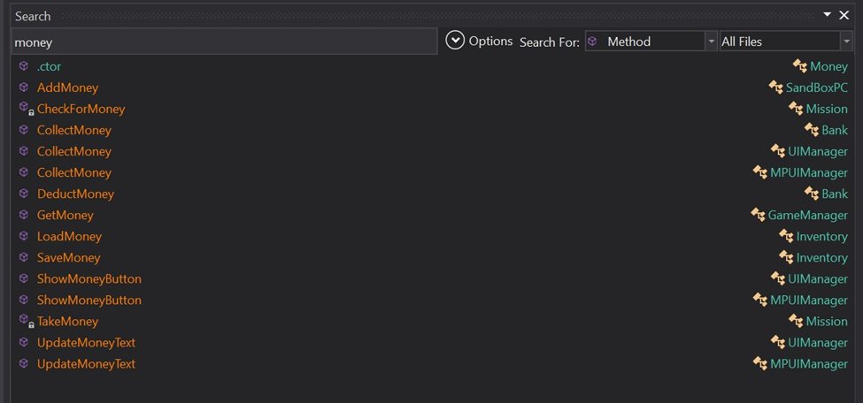Click class icon next to SandBoxPC
Screen dimensions: 863x403
[x=775, y=87]
